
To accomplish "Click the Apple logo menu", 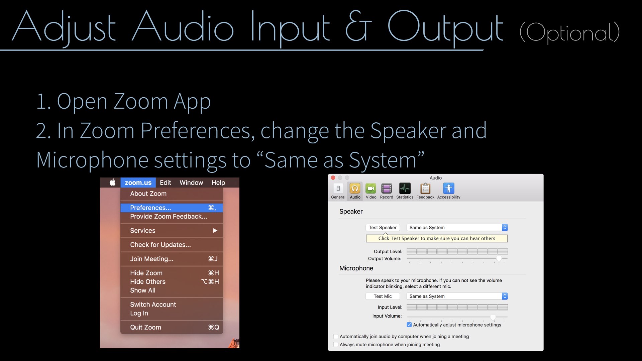I will (113, 183).
